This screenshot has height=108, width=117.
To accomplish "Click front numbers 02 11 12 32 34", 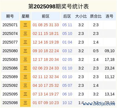I will 46,77.
